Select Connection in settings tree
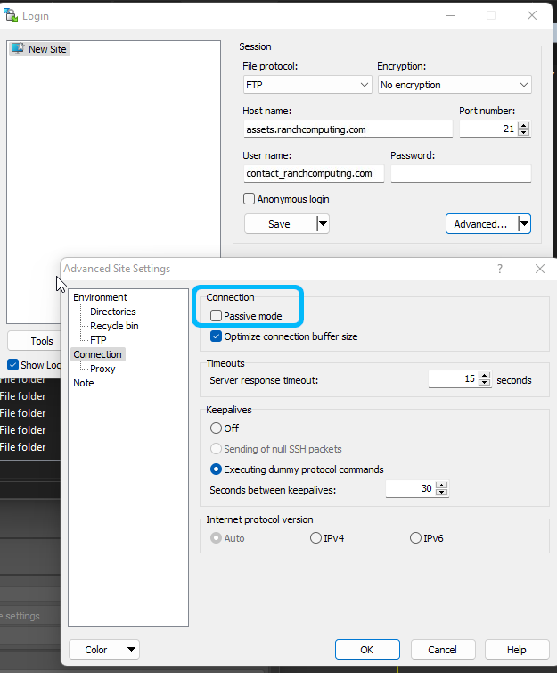Image resolution: width=557 pixels, height=673 pixels. click(98, 354)
